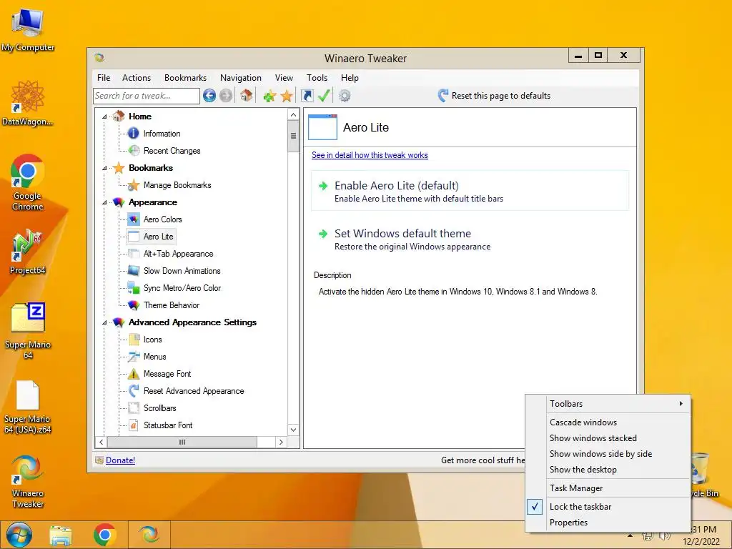Screen dimensions: 732x549
Task: Show hidden tray icons arrow
Action: pyautogui.click(x=630, y=535)
